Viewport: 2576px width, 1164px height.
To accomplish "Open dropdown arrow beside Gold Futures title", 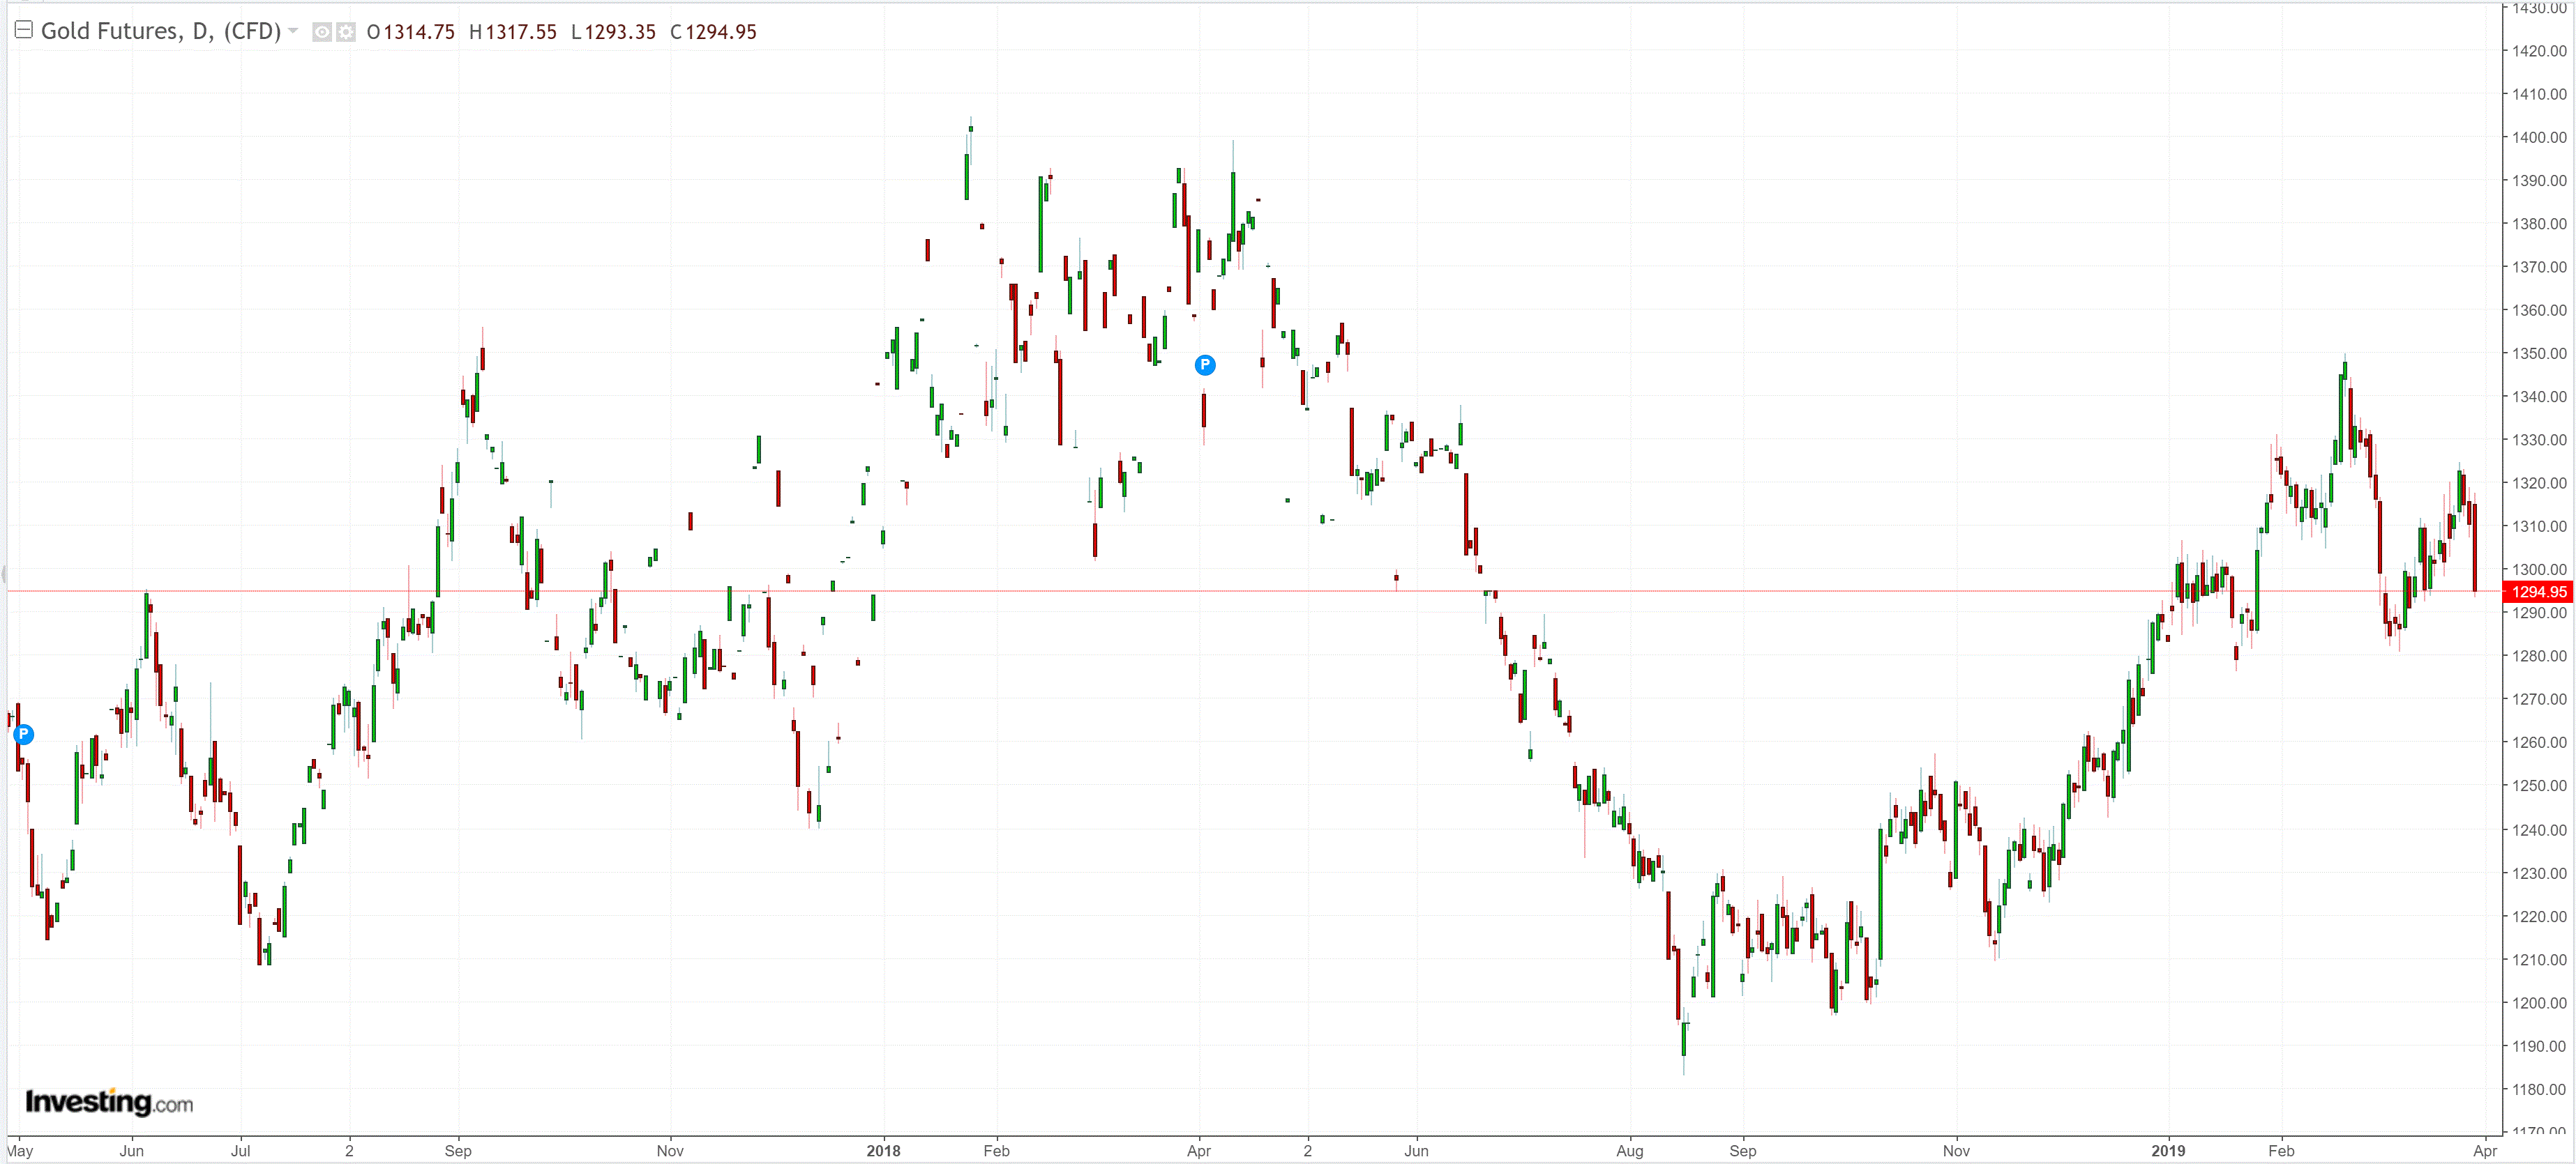I will (293, 31).
